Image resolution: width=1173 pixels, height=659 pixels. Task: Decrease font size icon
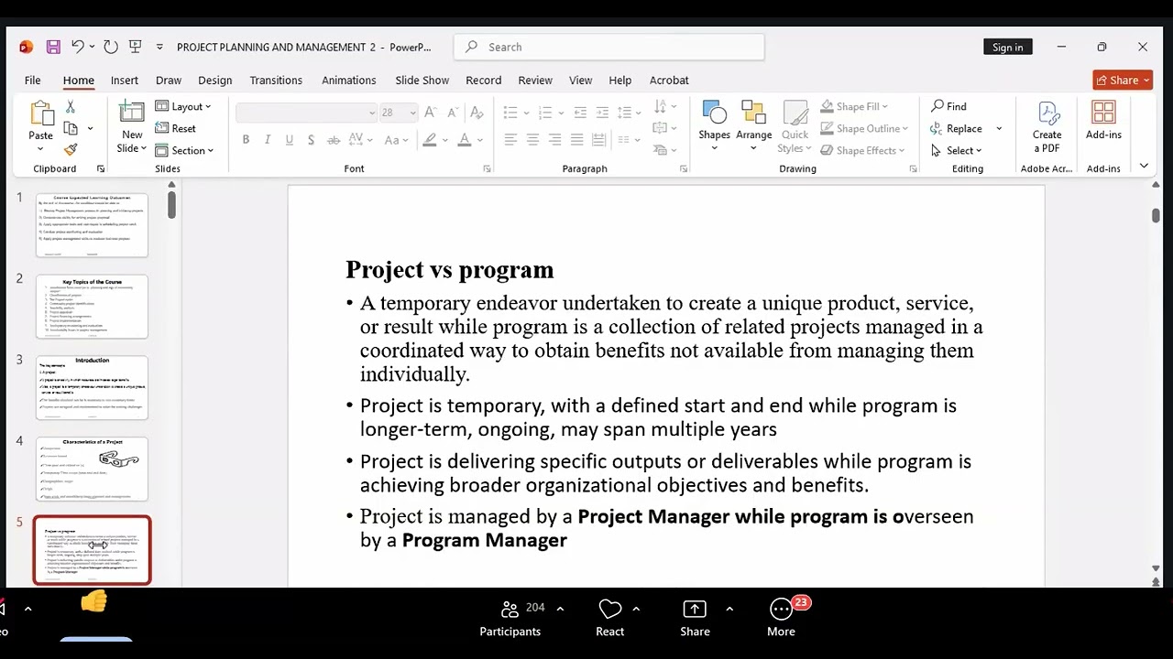(x=453, y=113)
